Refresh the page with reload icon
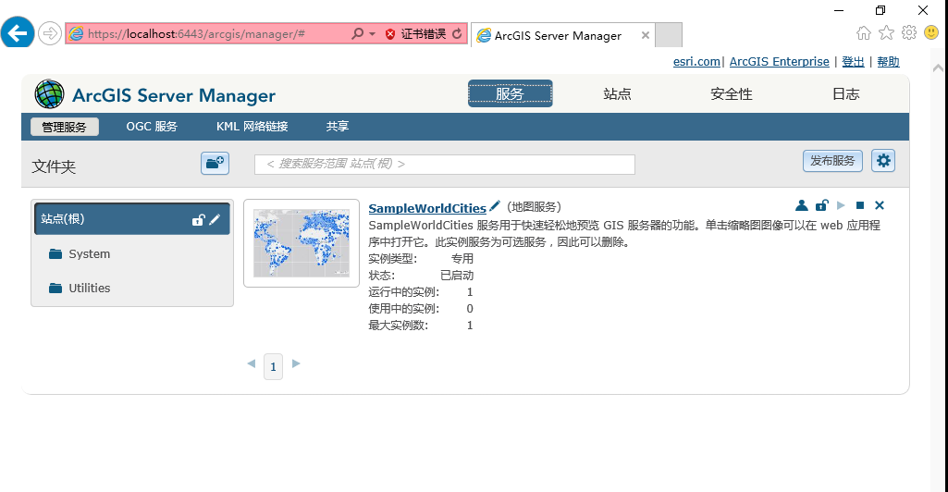 click(x=457, y=34)
